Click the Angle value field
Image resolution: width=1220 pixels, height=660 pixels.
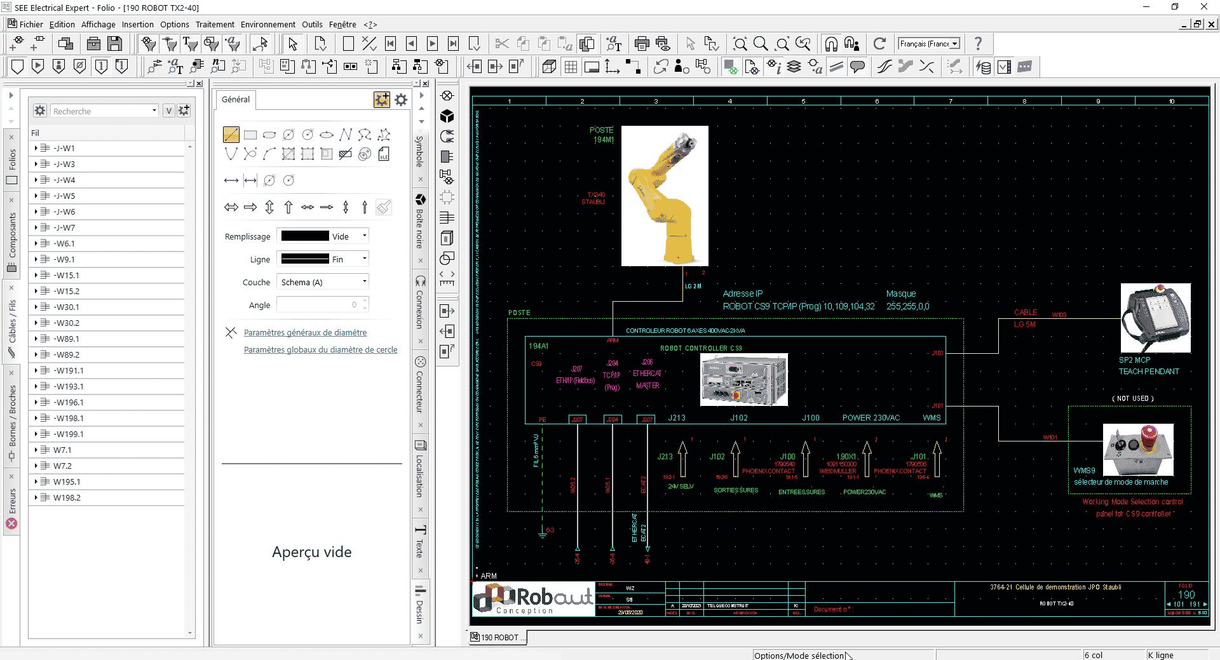(322, 304)
